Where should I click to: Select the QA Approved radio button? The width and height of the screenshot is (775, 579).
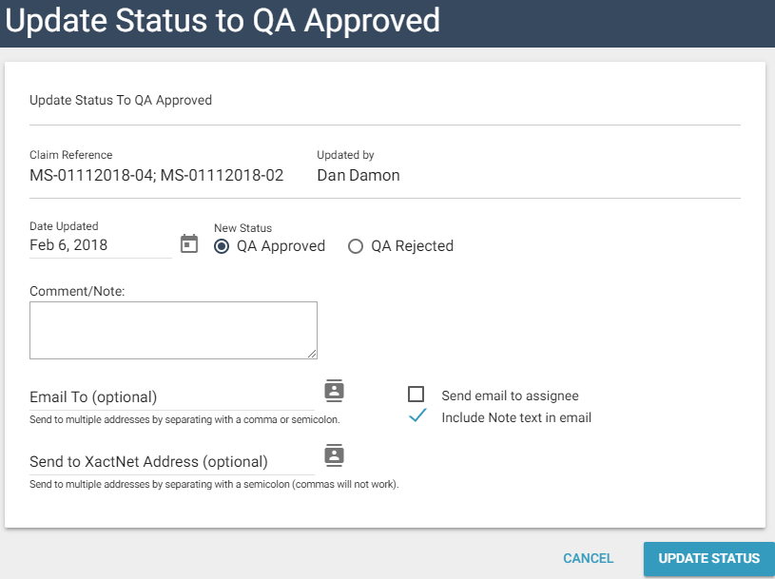coord(222,246)
